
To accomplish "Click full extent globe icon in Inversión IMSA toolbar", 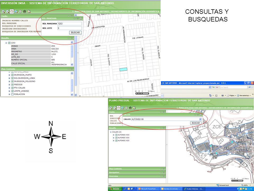I will point(16,11).
